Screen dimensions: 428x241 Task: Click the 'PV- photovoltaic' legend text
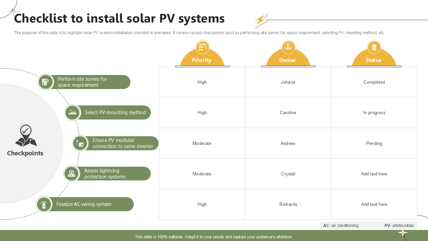399,226
